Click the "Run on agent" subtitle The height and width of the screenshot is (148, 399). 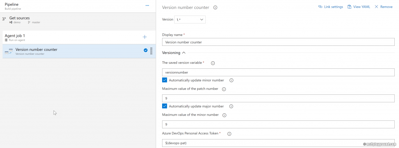[x=17, y=40]
